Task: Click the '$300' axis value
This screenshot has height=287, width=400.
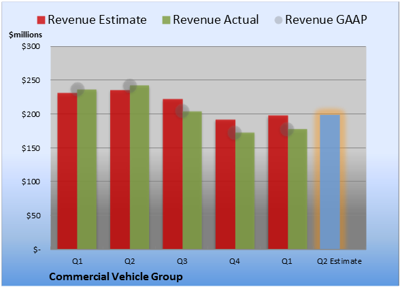Action: click(31, 46)
